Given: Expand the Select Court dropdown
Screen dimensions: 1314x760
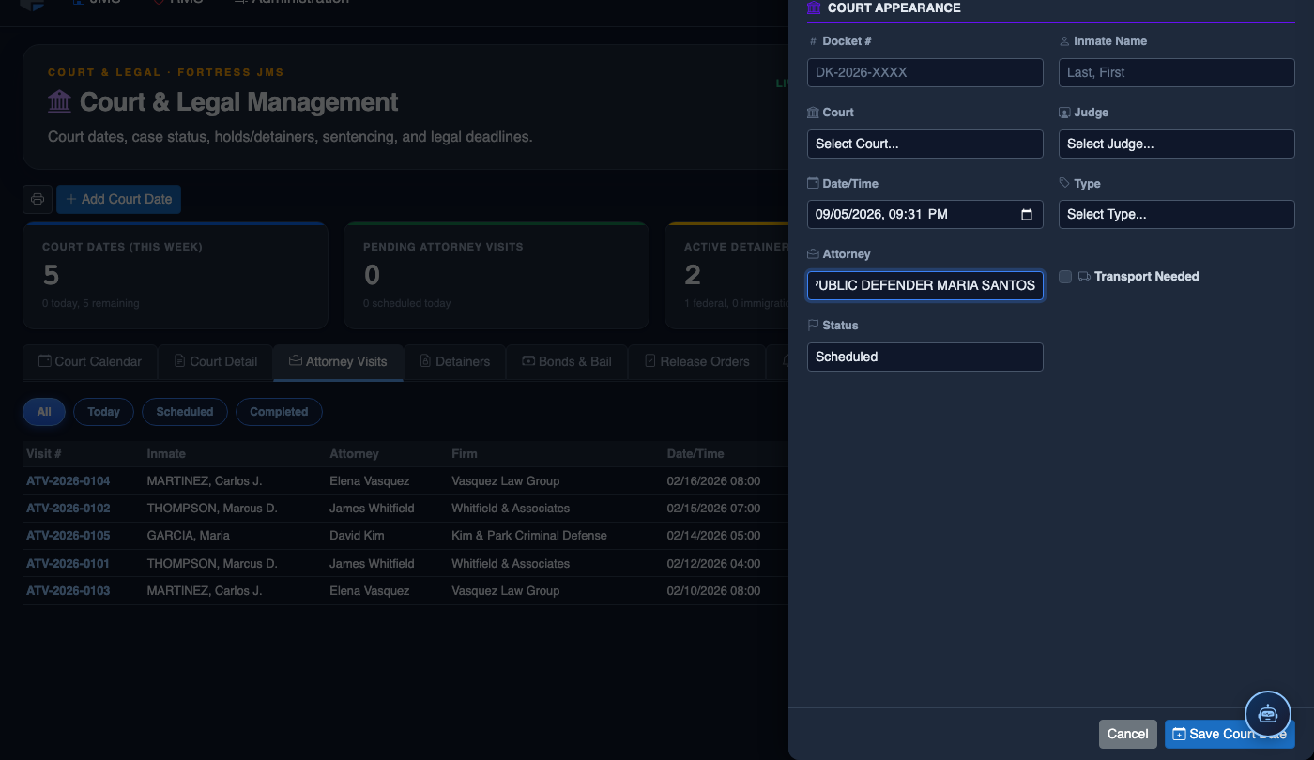Looking at the screenshot, I should pos(925,144).
